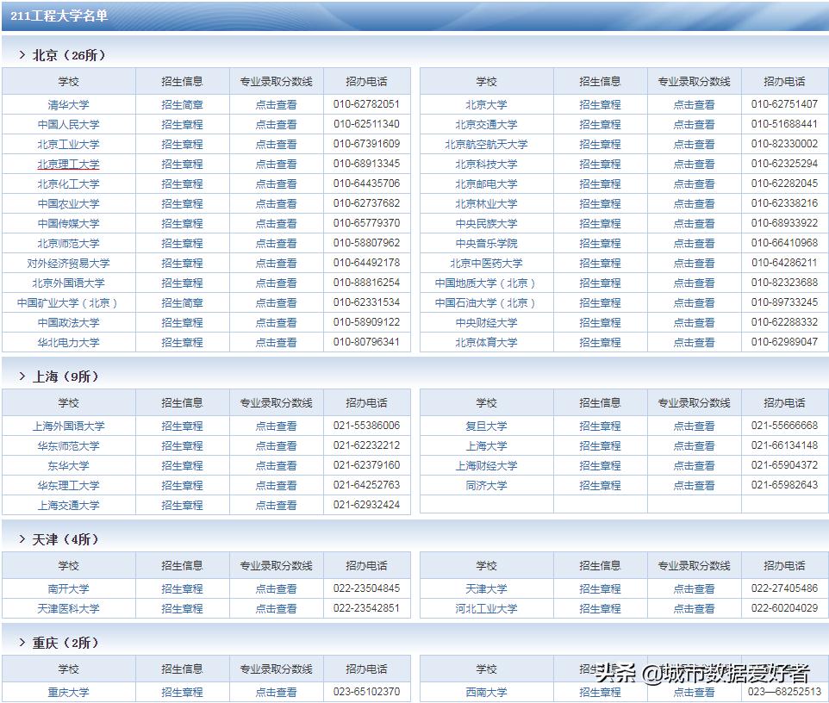Viewport: 829px width, 703px height.
Task: Expand the 上海（9所） section arrow
Action: [22, 376]
